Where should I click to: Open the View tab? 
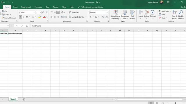pos(64,7)
